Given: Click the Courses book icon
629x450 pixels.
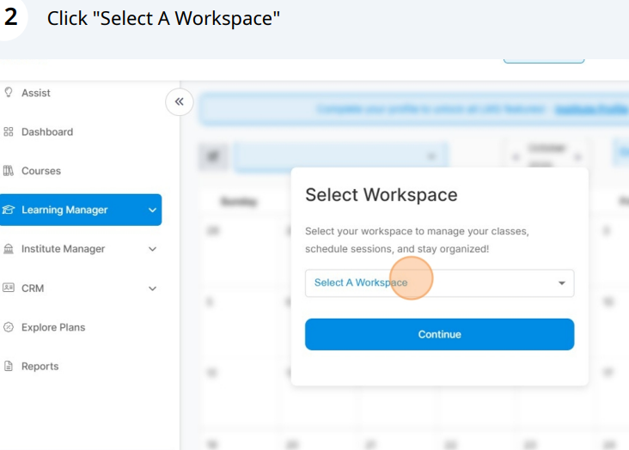Looking at the screenshot, I should click(9, 171).
